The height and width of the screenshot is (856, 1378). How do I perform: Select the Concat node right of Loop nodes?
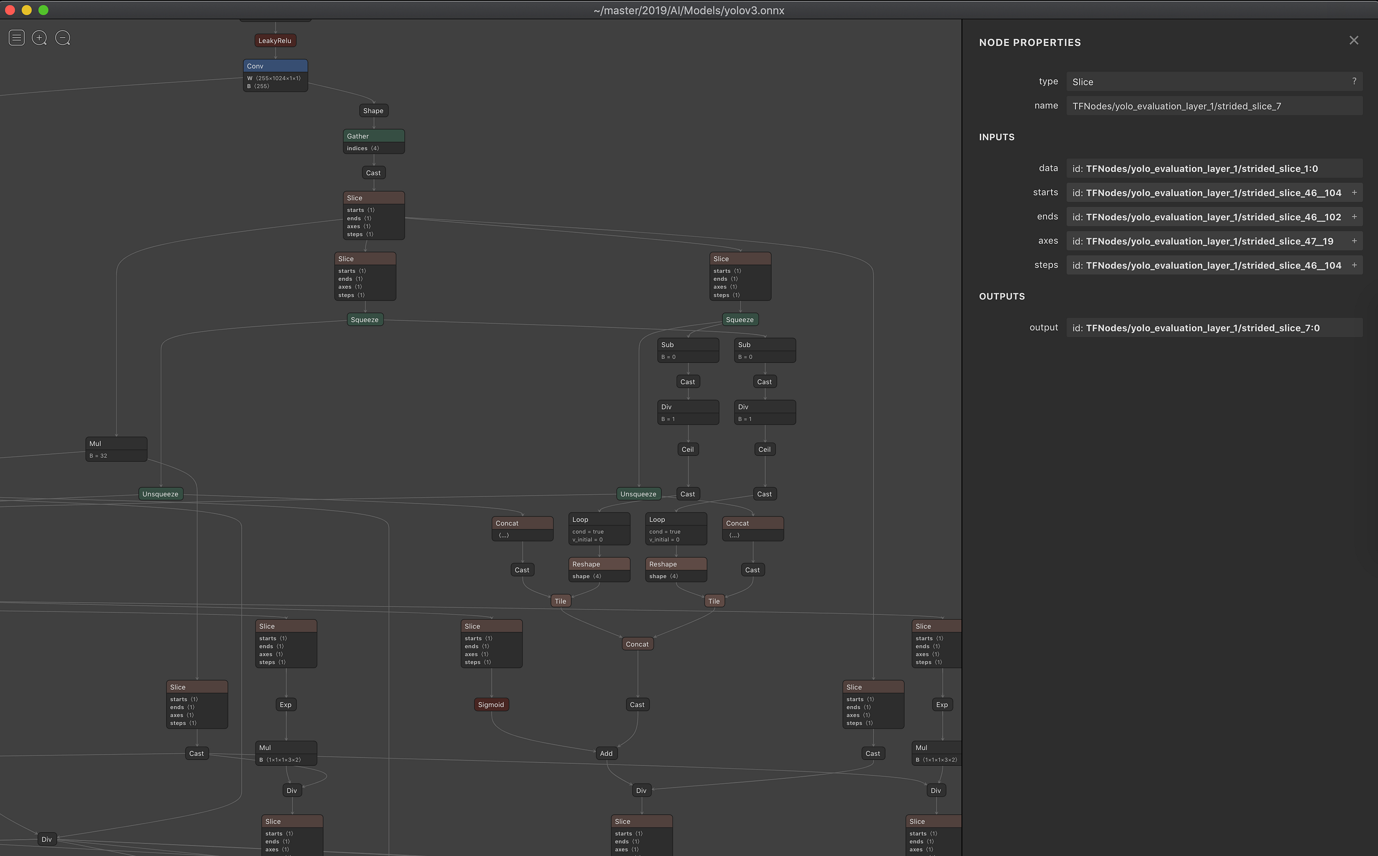(x=753, y=529)
